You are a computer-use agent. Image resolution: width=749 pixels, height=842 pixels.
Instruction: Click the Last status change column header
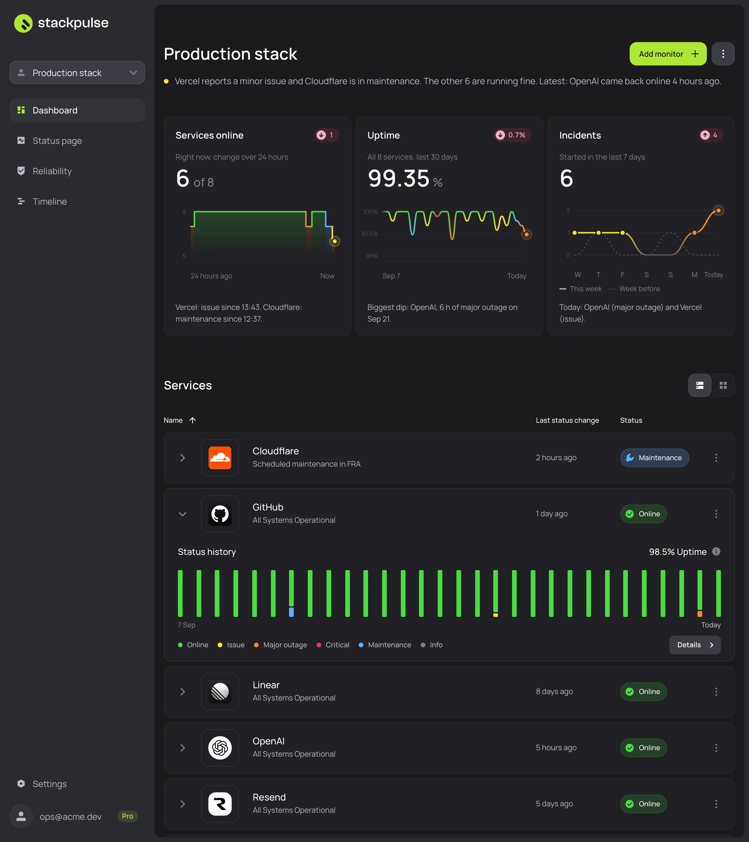coord(567,420)
